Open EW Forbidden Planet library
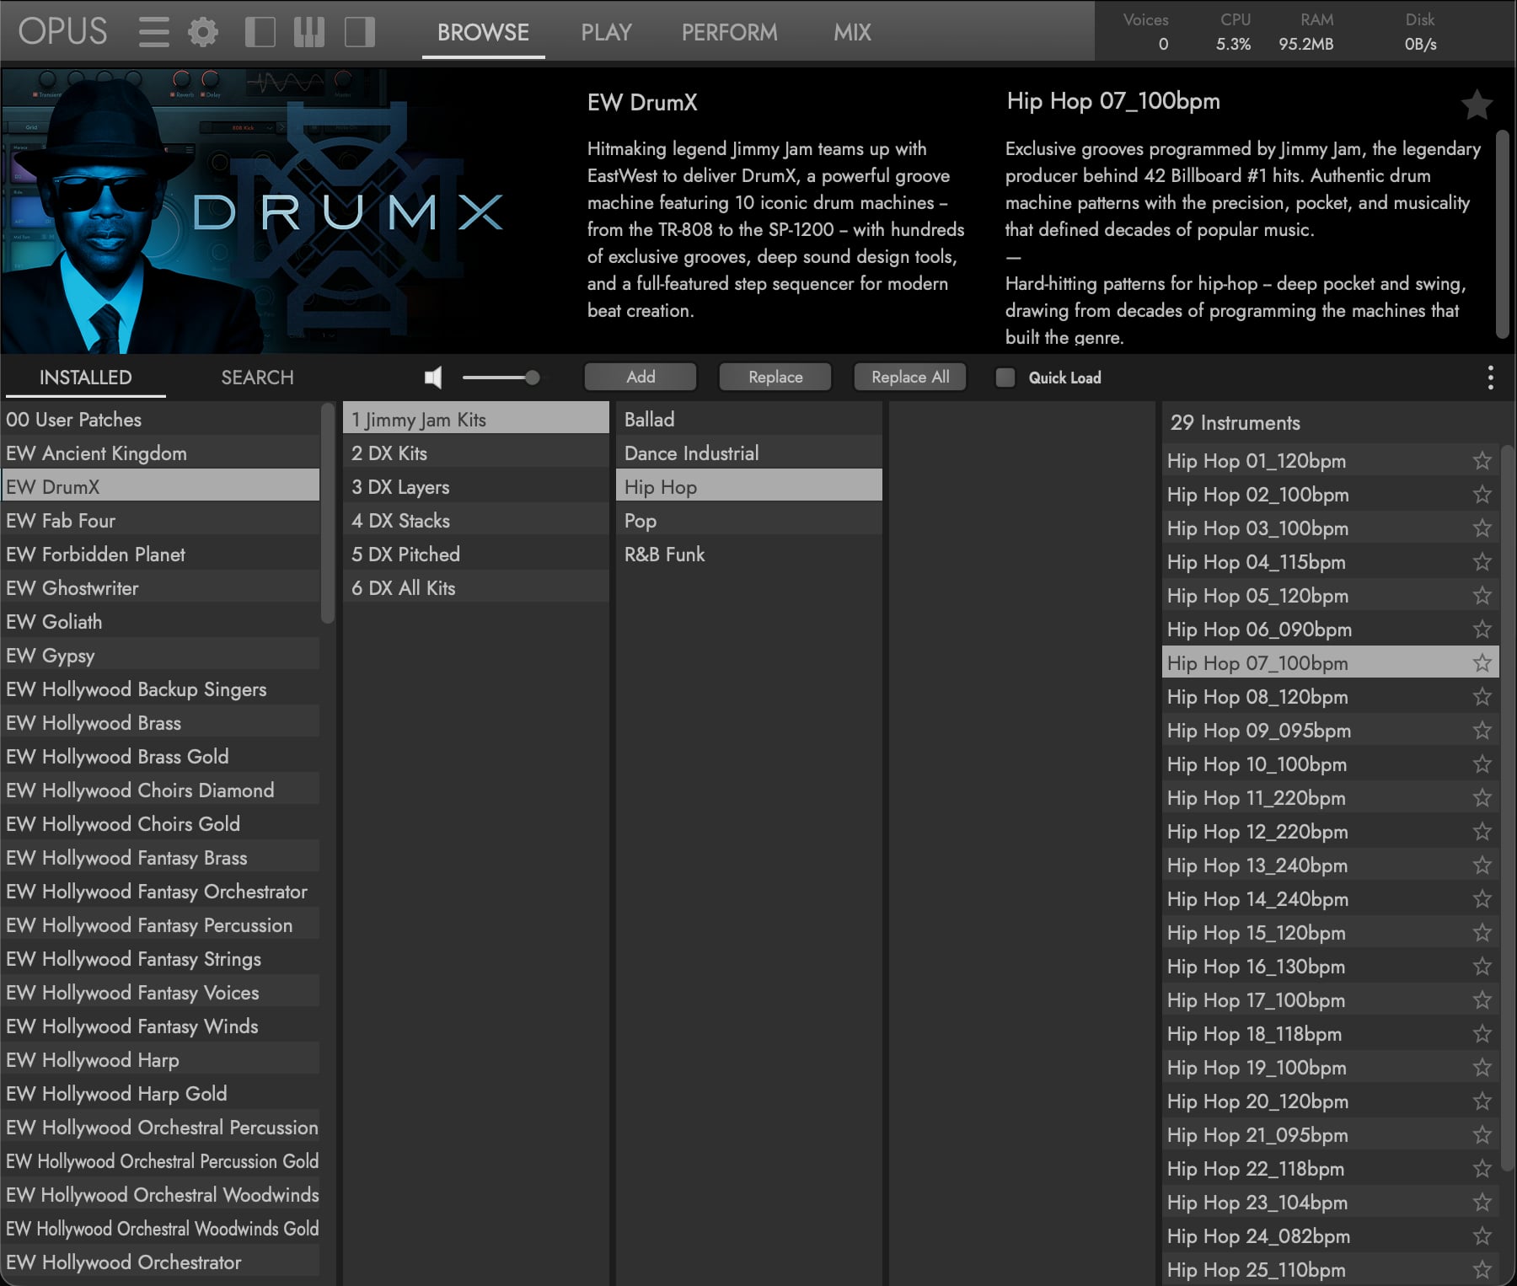The height and width of the screenshot is (1286, 1517). (161, 555)
